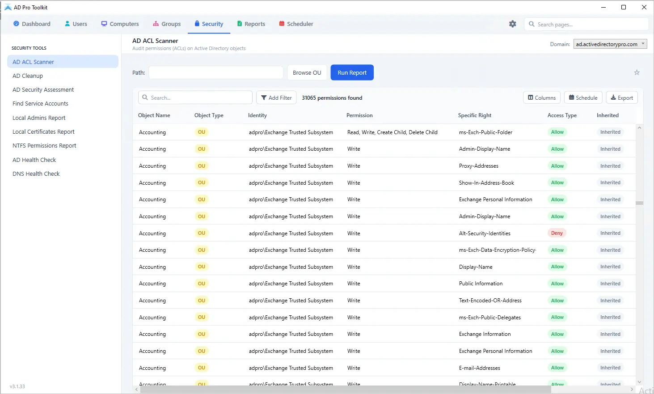The image size is (654, 394).
Task: Open AD Security Assessment
Action: coord(43,89)
